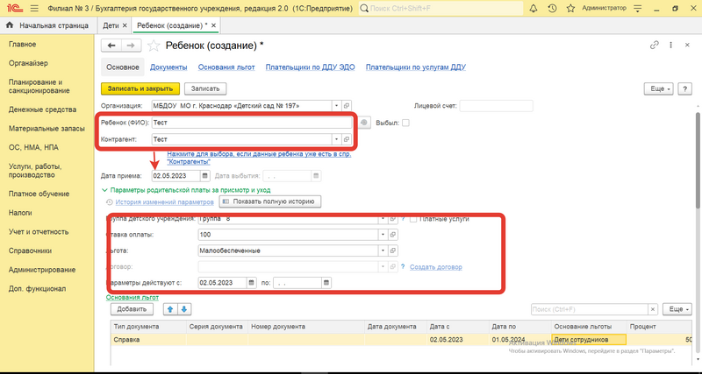Screen dimensions: 702x374
Task: Click the copy link icon of the form
Action: point(654,45)
